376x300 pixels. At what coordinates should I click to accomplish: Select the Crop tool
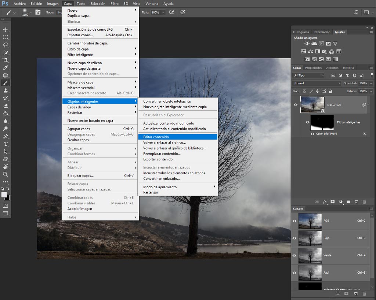[5, 60]
